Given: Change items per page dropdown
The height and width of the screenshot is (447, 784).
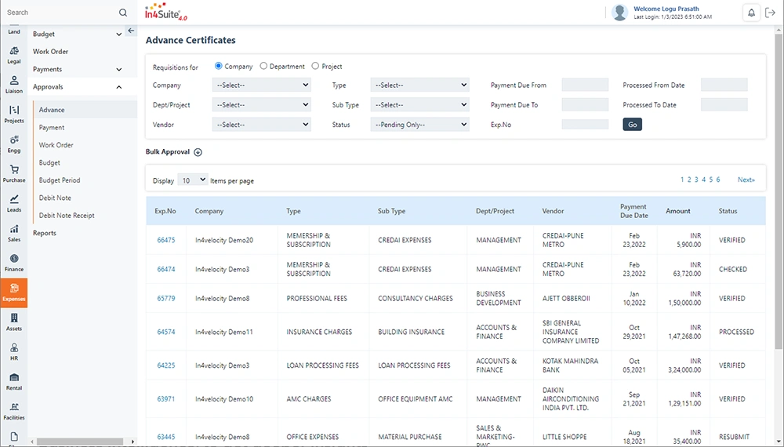Looking at the screenshot, I should [x=193, y=180].
